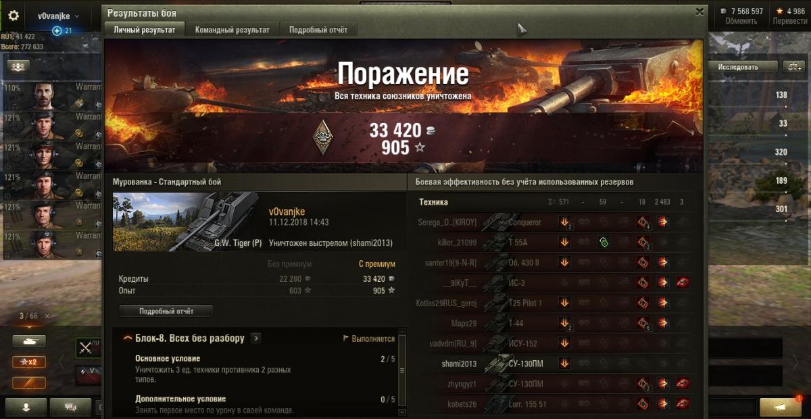This screenshot has width=811, height=419.
Task: Switch to Командный результат tab
Action: click(x=232, y=30)
